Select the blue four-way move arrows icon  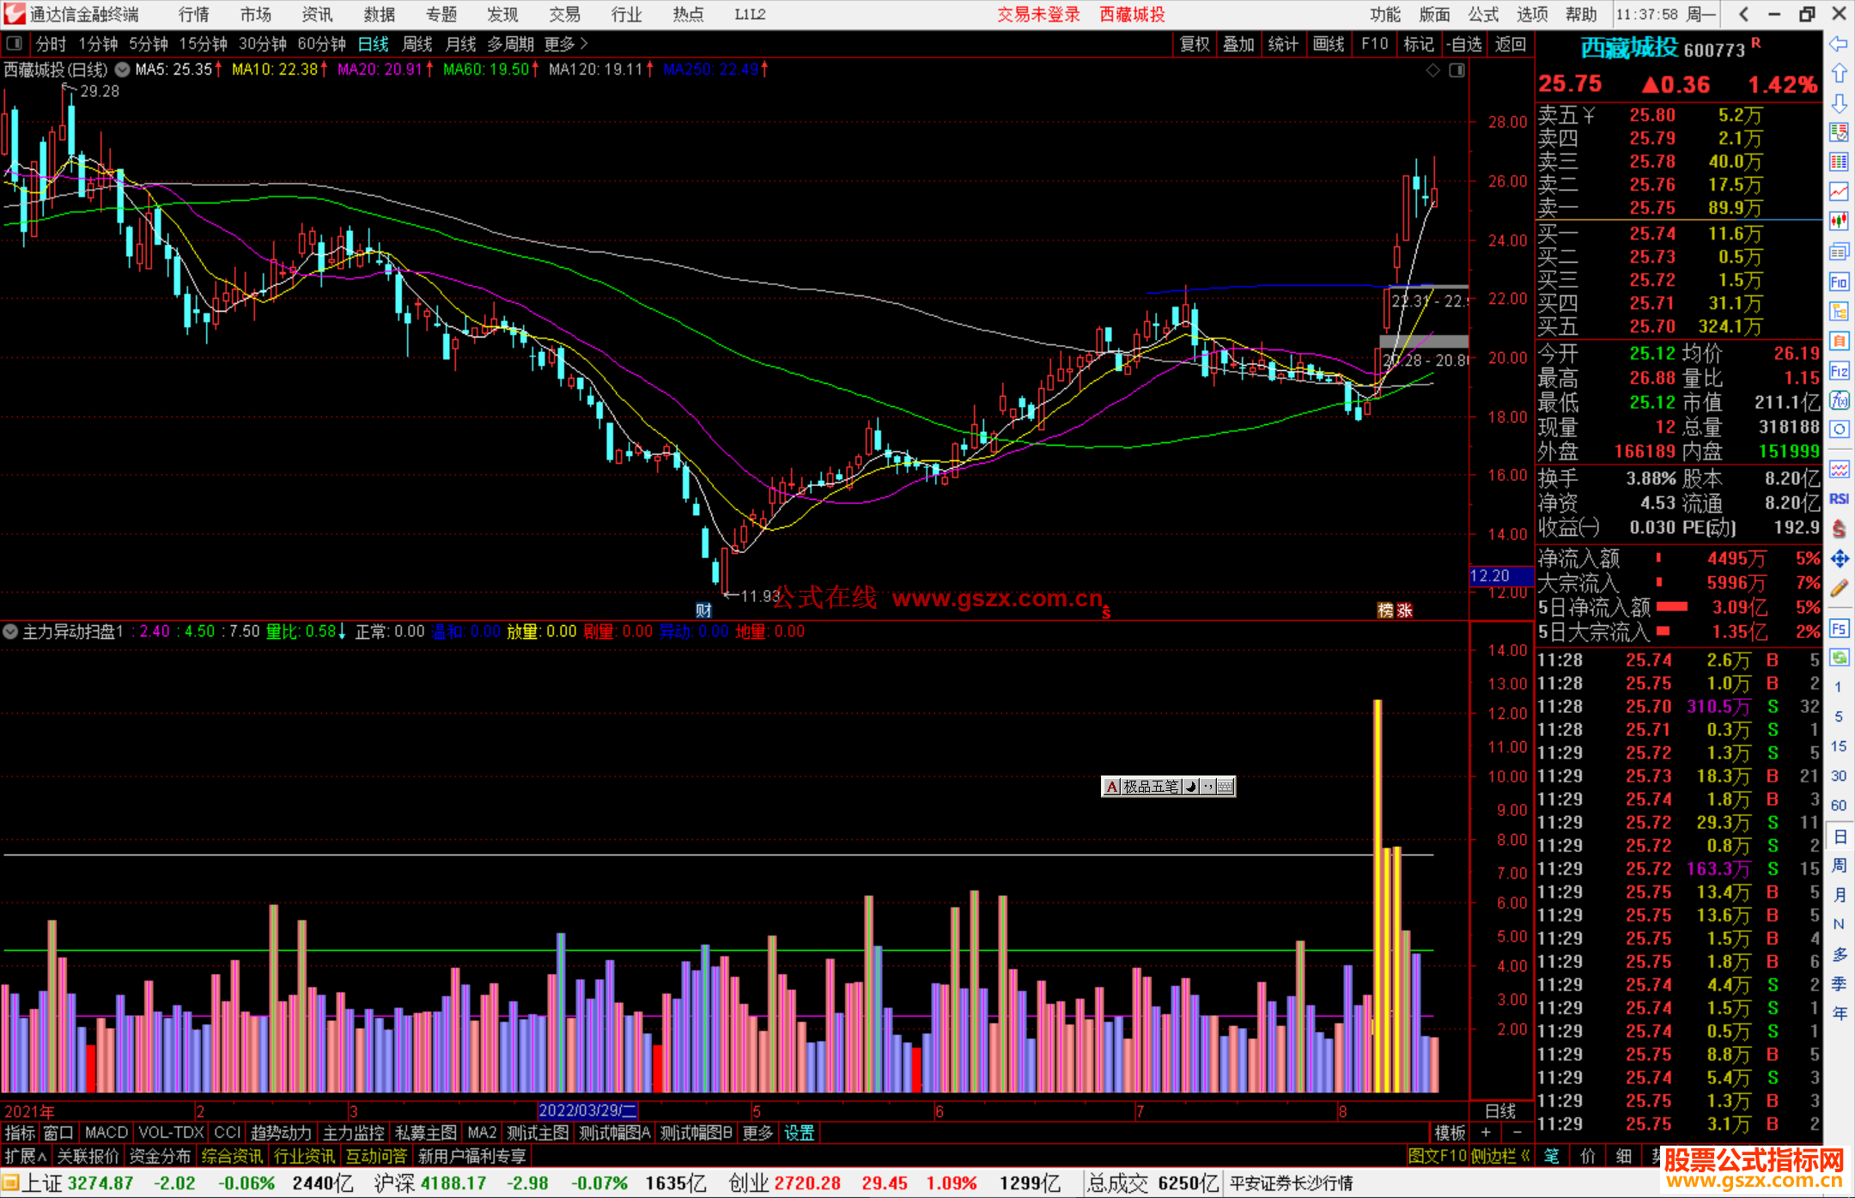click(1839, 559)
